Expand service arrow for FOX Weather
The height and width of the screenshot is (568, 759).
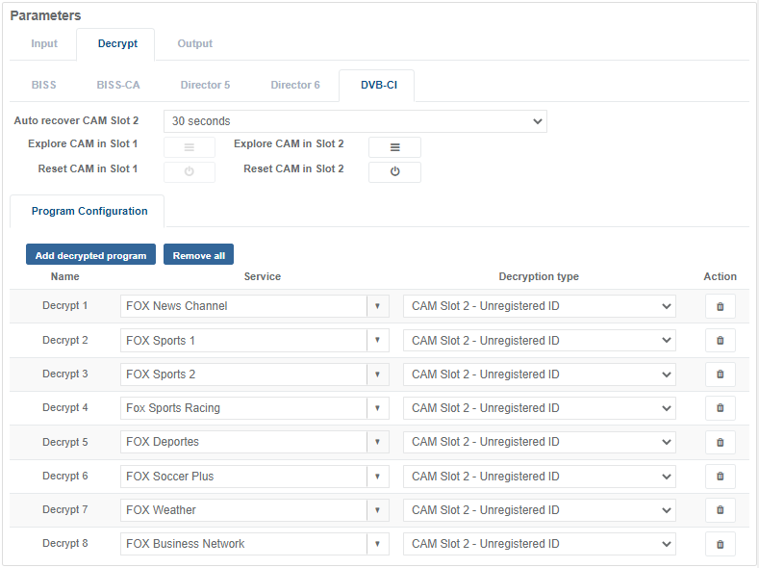point(377,510)
